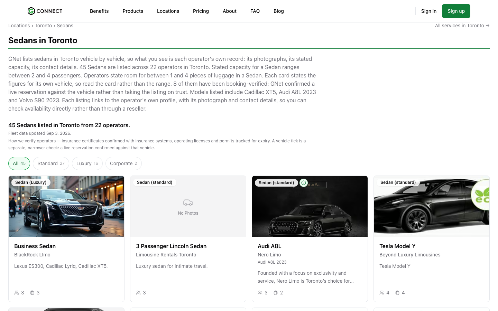The width and height of the screenshot is (498, 311).
Task: Click the Sedans in Toronto heading
Action: (x=43, y=40)
